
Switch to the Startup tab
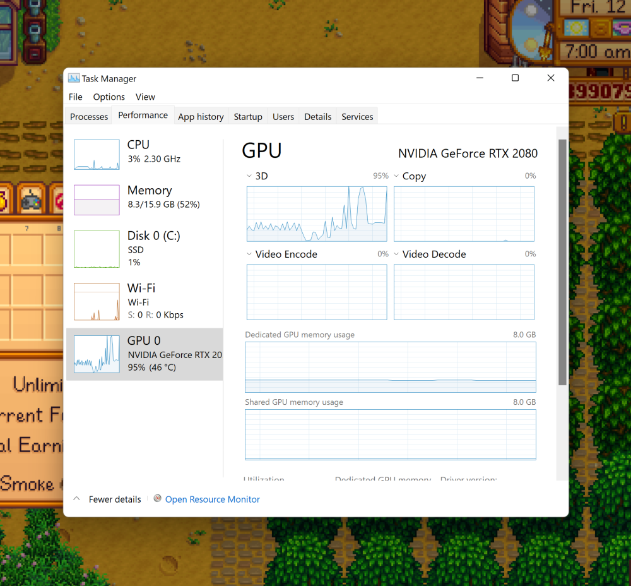248,117
